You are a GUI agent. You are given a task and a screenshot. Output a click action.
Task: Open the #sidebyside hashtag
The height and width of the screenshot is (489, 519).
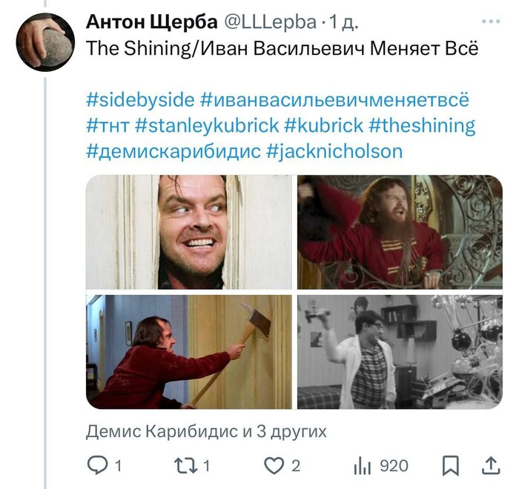click(x=140, y=99)
